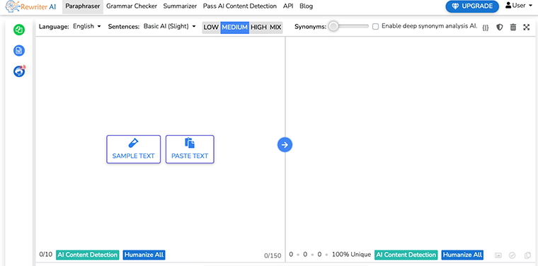
Task: Click the shield icon in toolbar
Action: coord(500,27)
